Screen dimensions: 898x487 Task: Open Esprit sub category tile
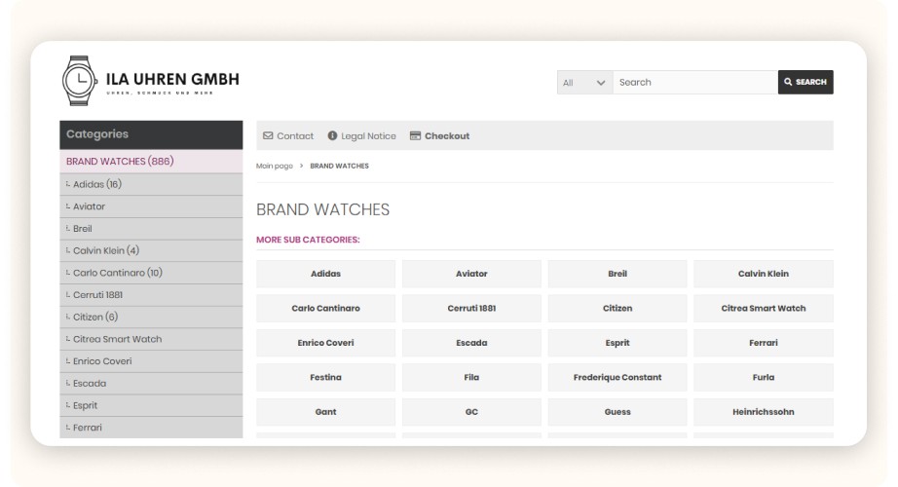click(617, 343)
